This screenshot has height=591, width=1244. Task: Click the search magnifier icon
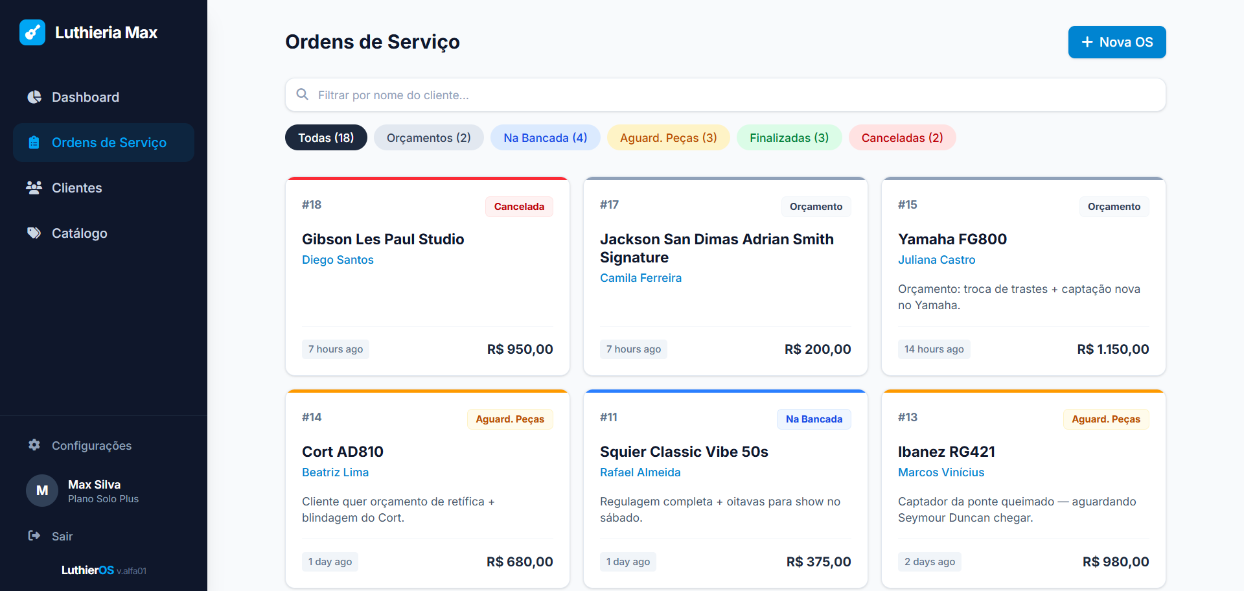303,95
